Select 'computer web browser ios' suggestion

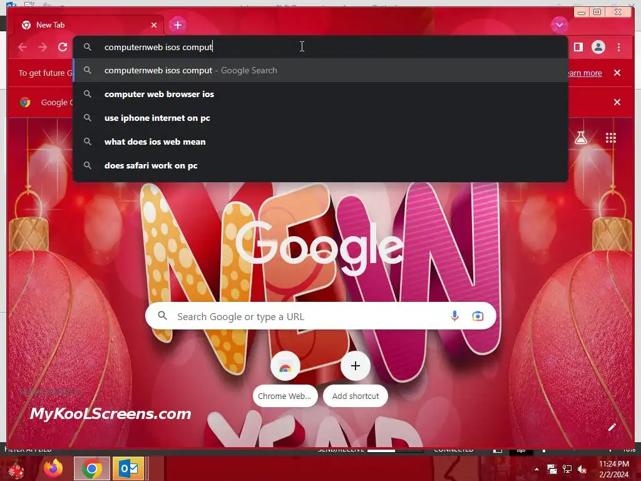(320, 94)
